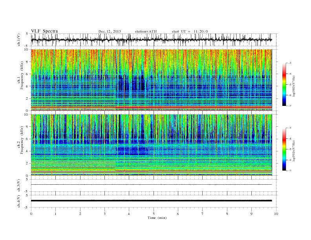The height and width of the screenshot is (240, 311).
Task: Click the flat ch.3 voltage trace
Action: click(x=151, y=185)
